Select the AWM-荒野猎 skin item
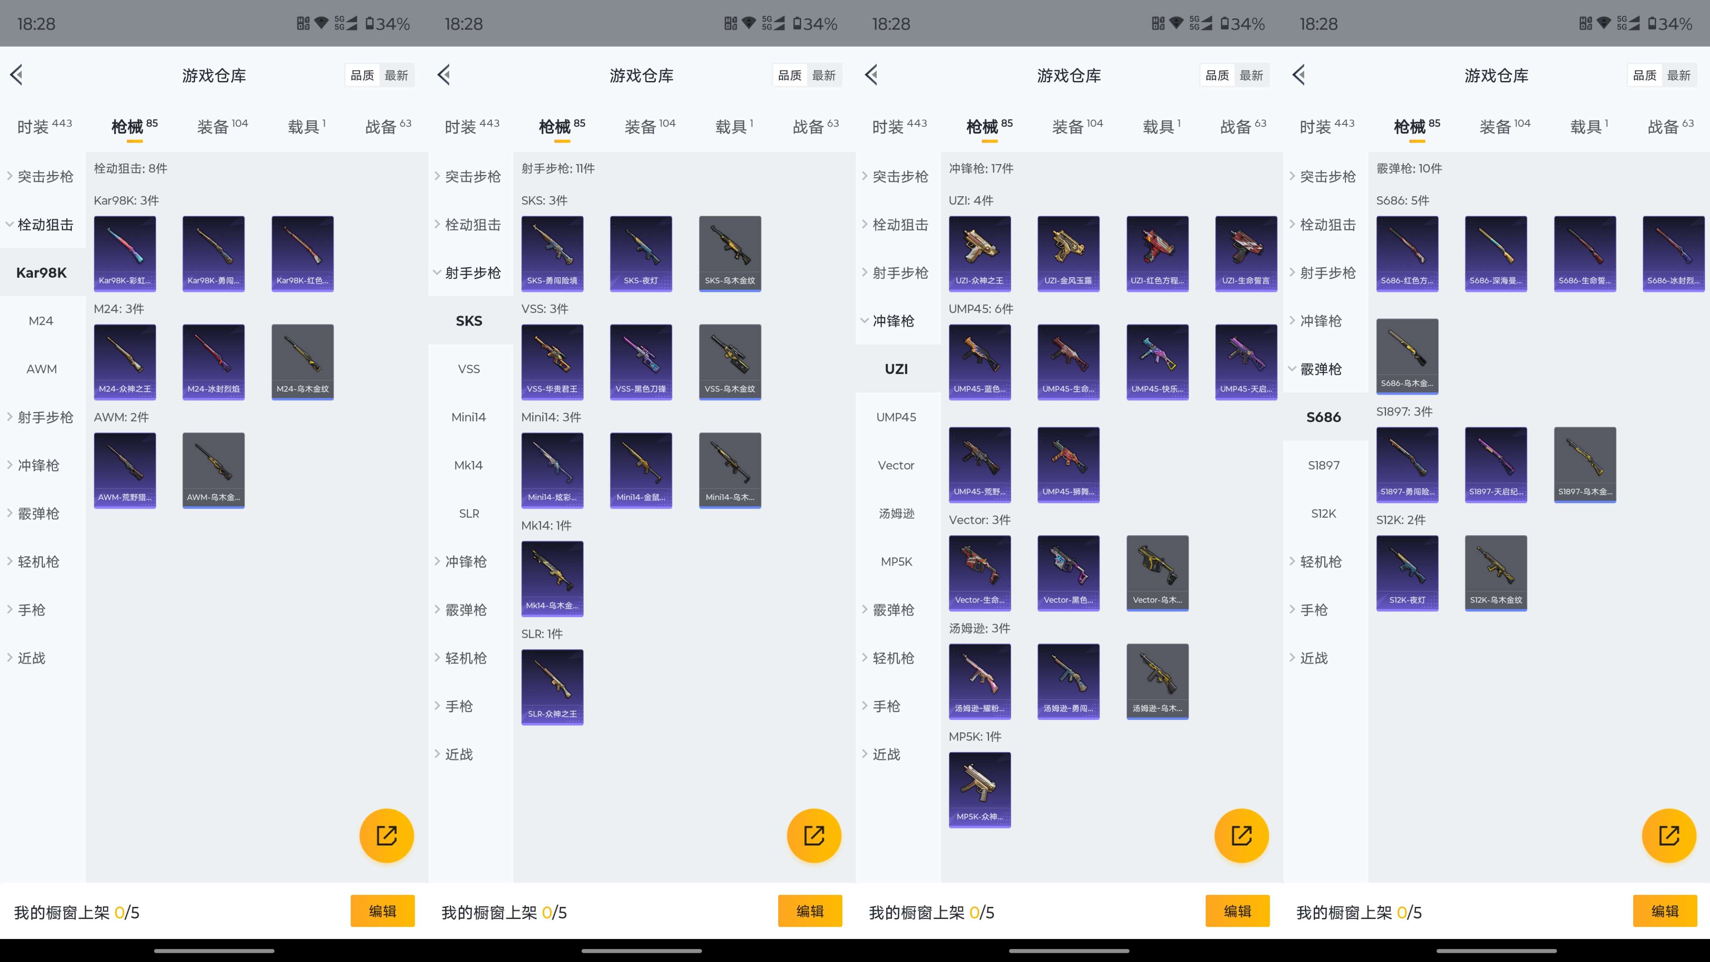This screenshot has height=962, width=1710. pos(125,470)
